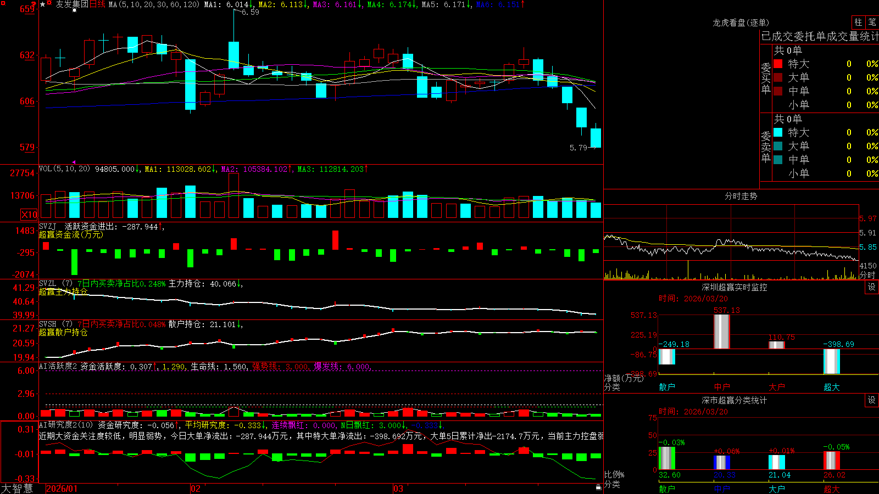Click the -398.69 超大 bar in 实时监控
The width and height of the screenshot is (879, 494).
coord(832,362)
